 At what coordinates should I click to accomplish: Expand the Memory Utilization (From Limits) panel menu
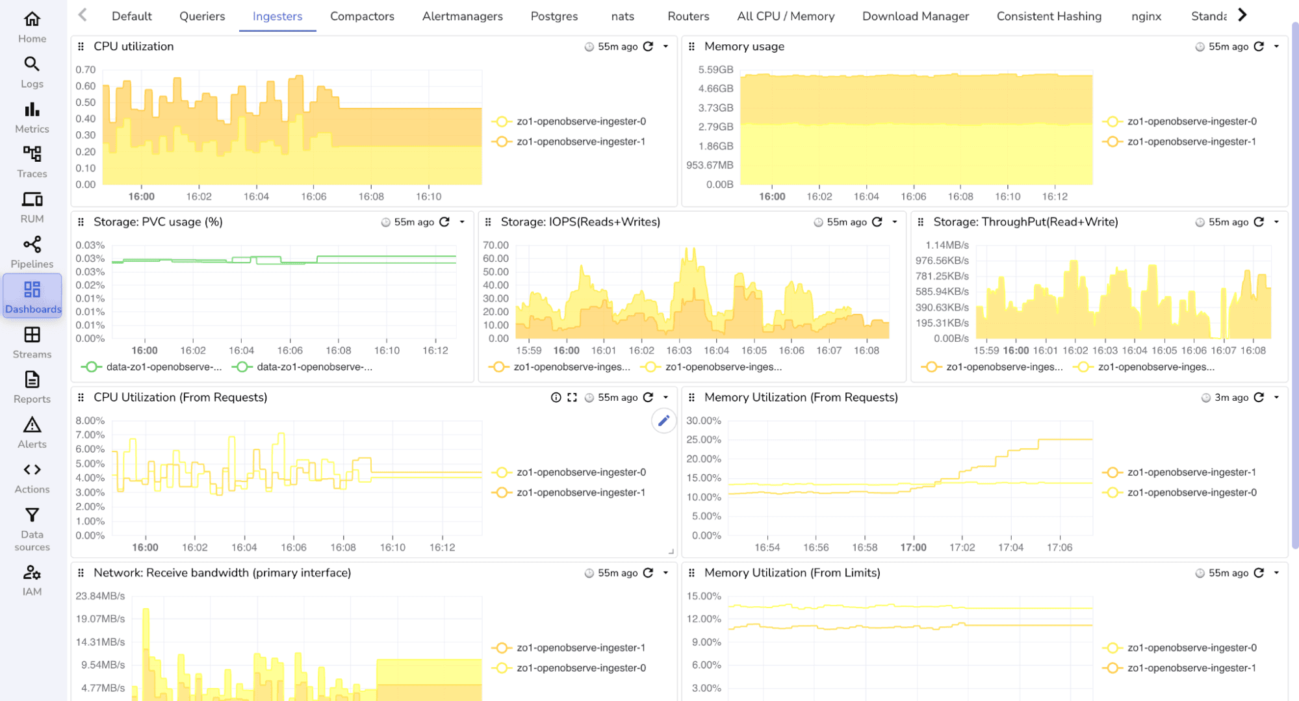coord(1276,572)
